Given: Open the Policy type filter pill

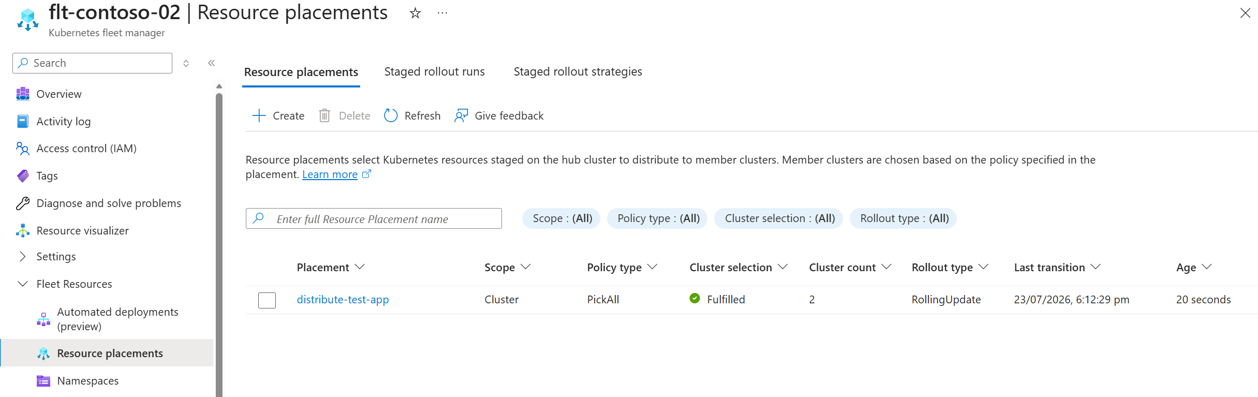Looking at the screenshot, I should [x=657, y=218].
